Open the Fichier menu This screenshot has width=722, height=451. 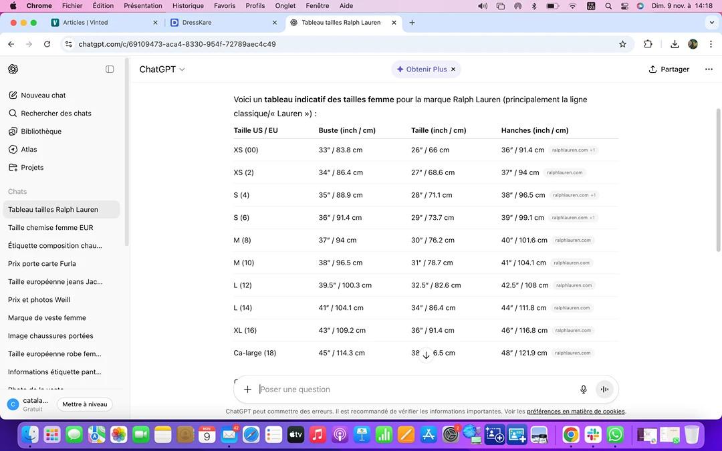[x=72, y=5]
